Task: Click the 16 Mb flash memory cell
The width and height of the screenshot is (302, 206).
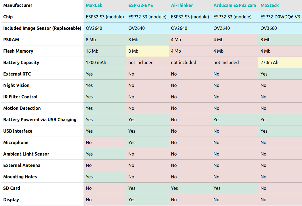Action: (x=105, y=51)
